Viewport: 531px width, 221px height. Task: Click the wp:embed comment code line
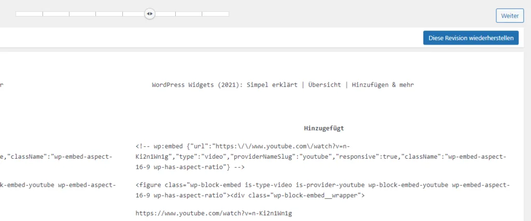coord(243,146)
